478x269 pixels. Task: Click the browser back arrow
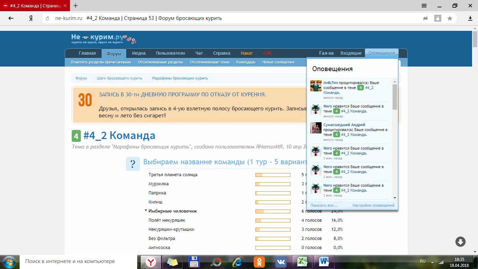click(11, 18)
